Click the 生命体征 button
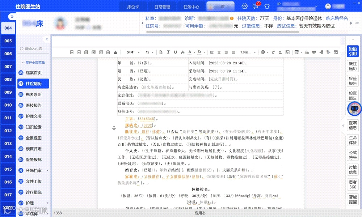 353,140
